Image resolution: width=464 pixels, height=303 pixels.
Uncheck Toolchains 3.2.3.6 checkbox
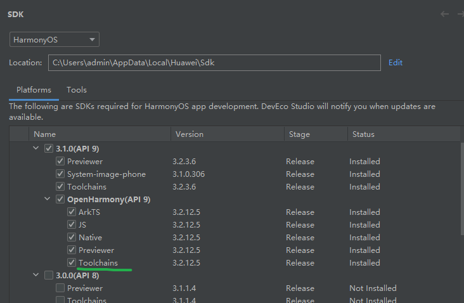coord(60,186)
